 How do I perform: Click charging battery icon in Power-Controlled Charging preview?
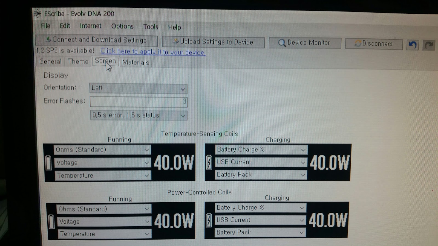209,220
